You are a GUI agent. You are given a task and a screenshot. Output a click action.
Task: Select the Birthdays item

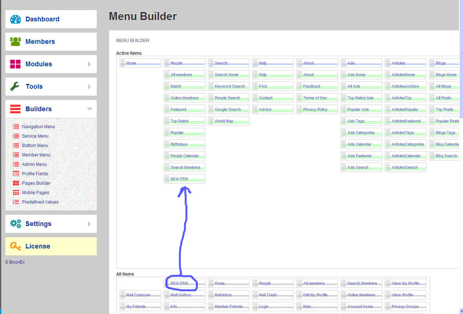(184, 144)
